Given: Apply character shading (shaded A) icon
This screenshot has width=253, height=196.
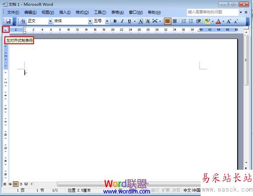Looking at the screenshot, I should point(147,21).
